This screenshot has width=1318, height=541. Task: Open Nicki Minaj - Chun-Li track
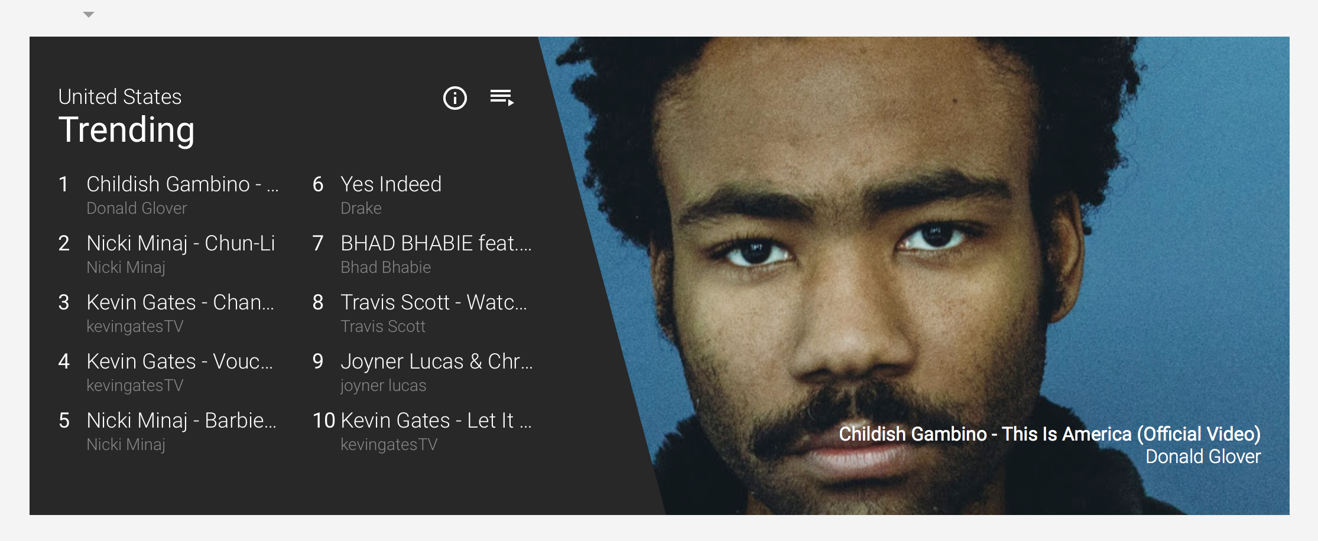181,243
